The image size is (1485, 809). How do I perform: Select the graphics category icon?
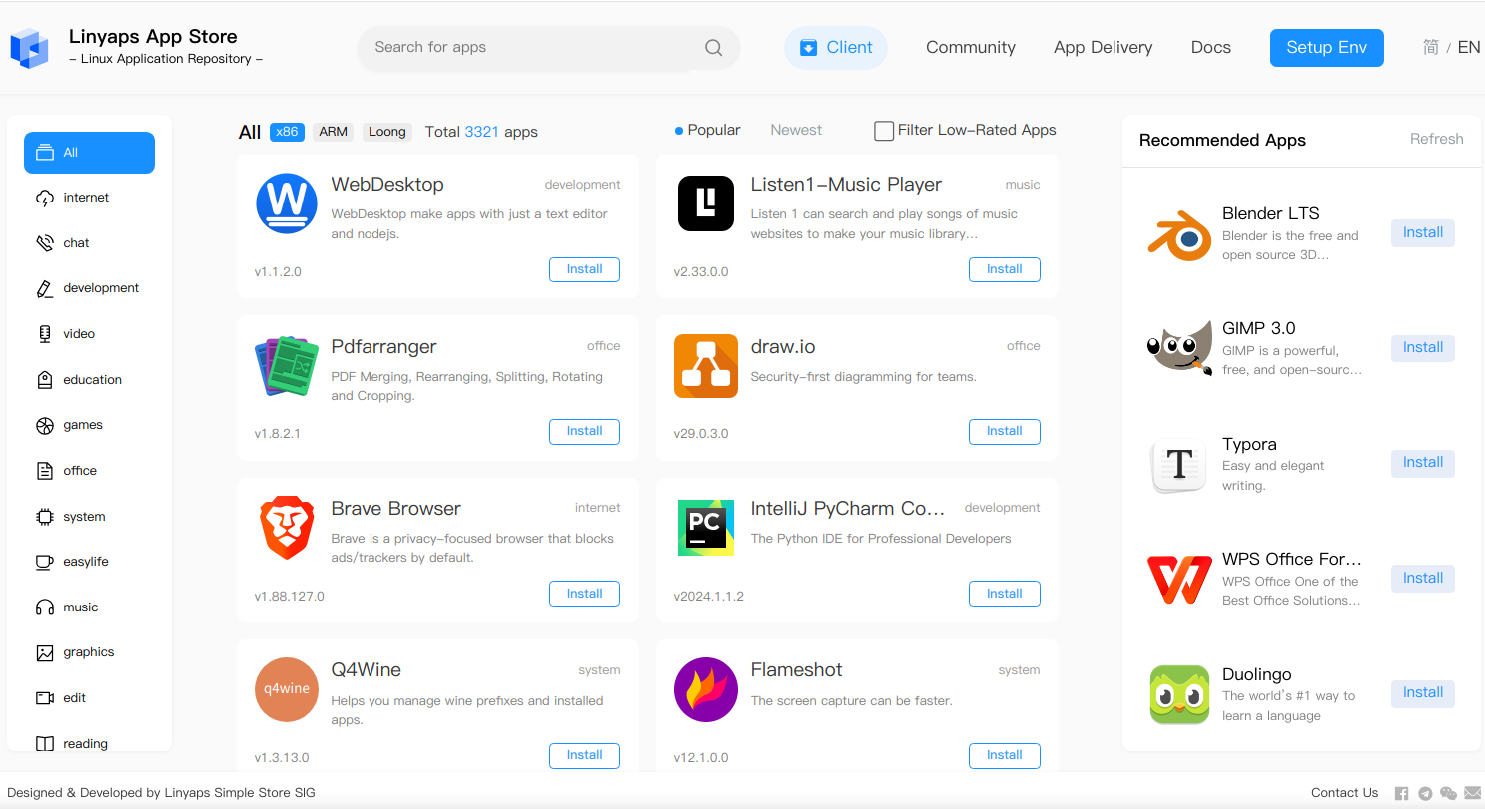(46, 652)
